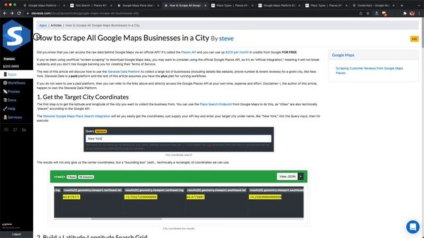Viewport: 424px width, 238px height.
Task: Open a new browser tab with plus
Action: click(x=402, y=5)
